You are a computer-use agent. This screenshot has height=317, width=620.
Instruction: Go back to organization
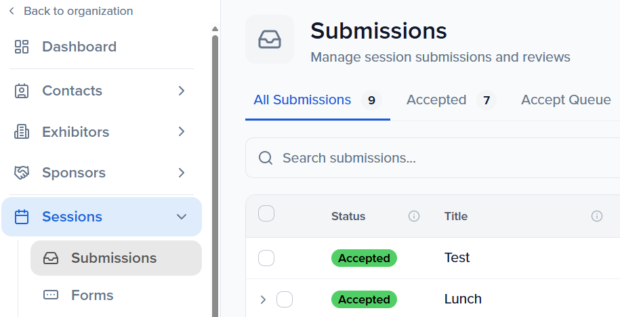(70, 11)
